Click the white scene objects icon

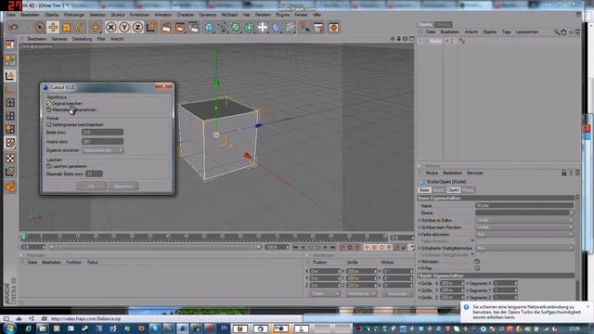263,27
